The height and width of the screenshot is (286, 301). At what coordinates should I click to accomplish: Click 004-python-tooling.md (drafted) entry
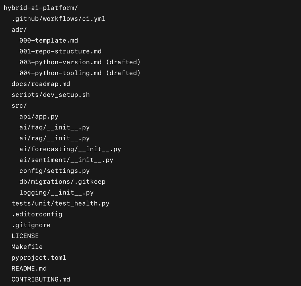pyautogui.click(x=80, y=73)
